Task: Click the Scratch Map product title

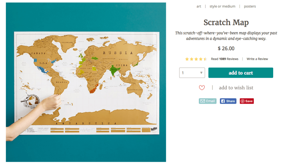Action: click(x=226, y=23)
